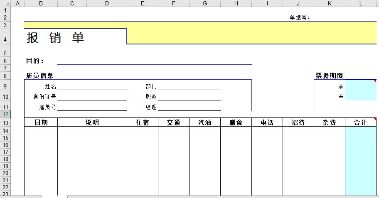Click the 膳食 table heading cell
Screen dimensions: 379x198
coord(236,122)
